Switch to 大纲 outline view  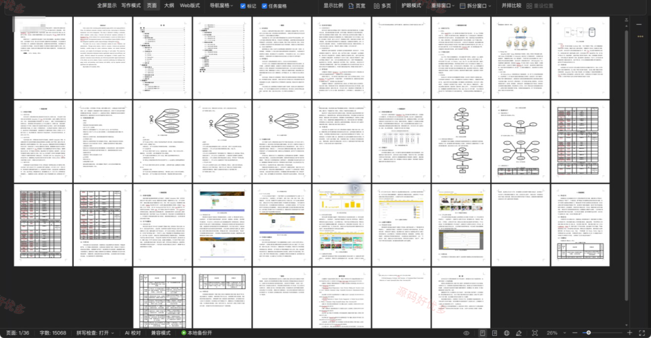coord(169,5)
